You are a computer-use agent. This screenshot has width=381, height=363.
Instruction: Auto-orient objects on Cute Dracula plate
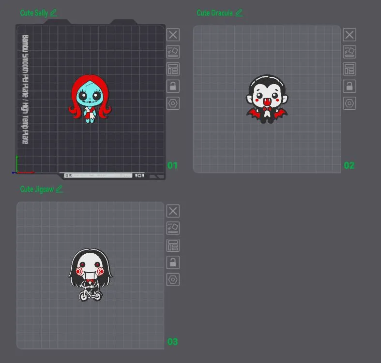[350, 52]
